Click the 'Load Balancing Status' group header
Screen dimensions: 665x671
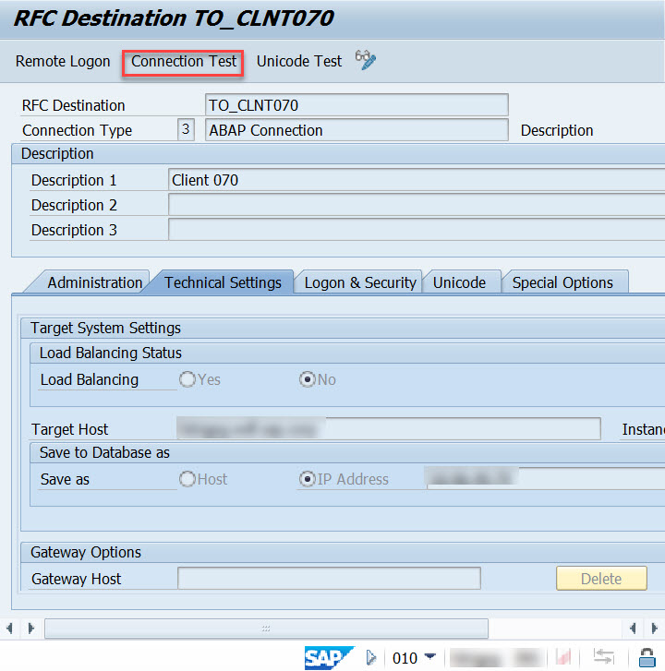click(111, 353)
